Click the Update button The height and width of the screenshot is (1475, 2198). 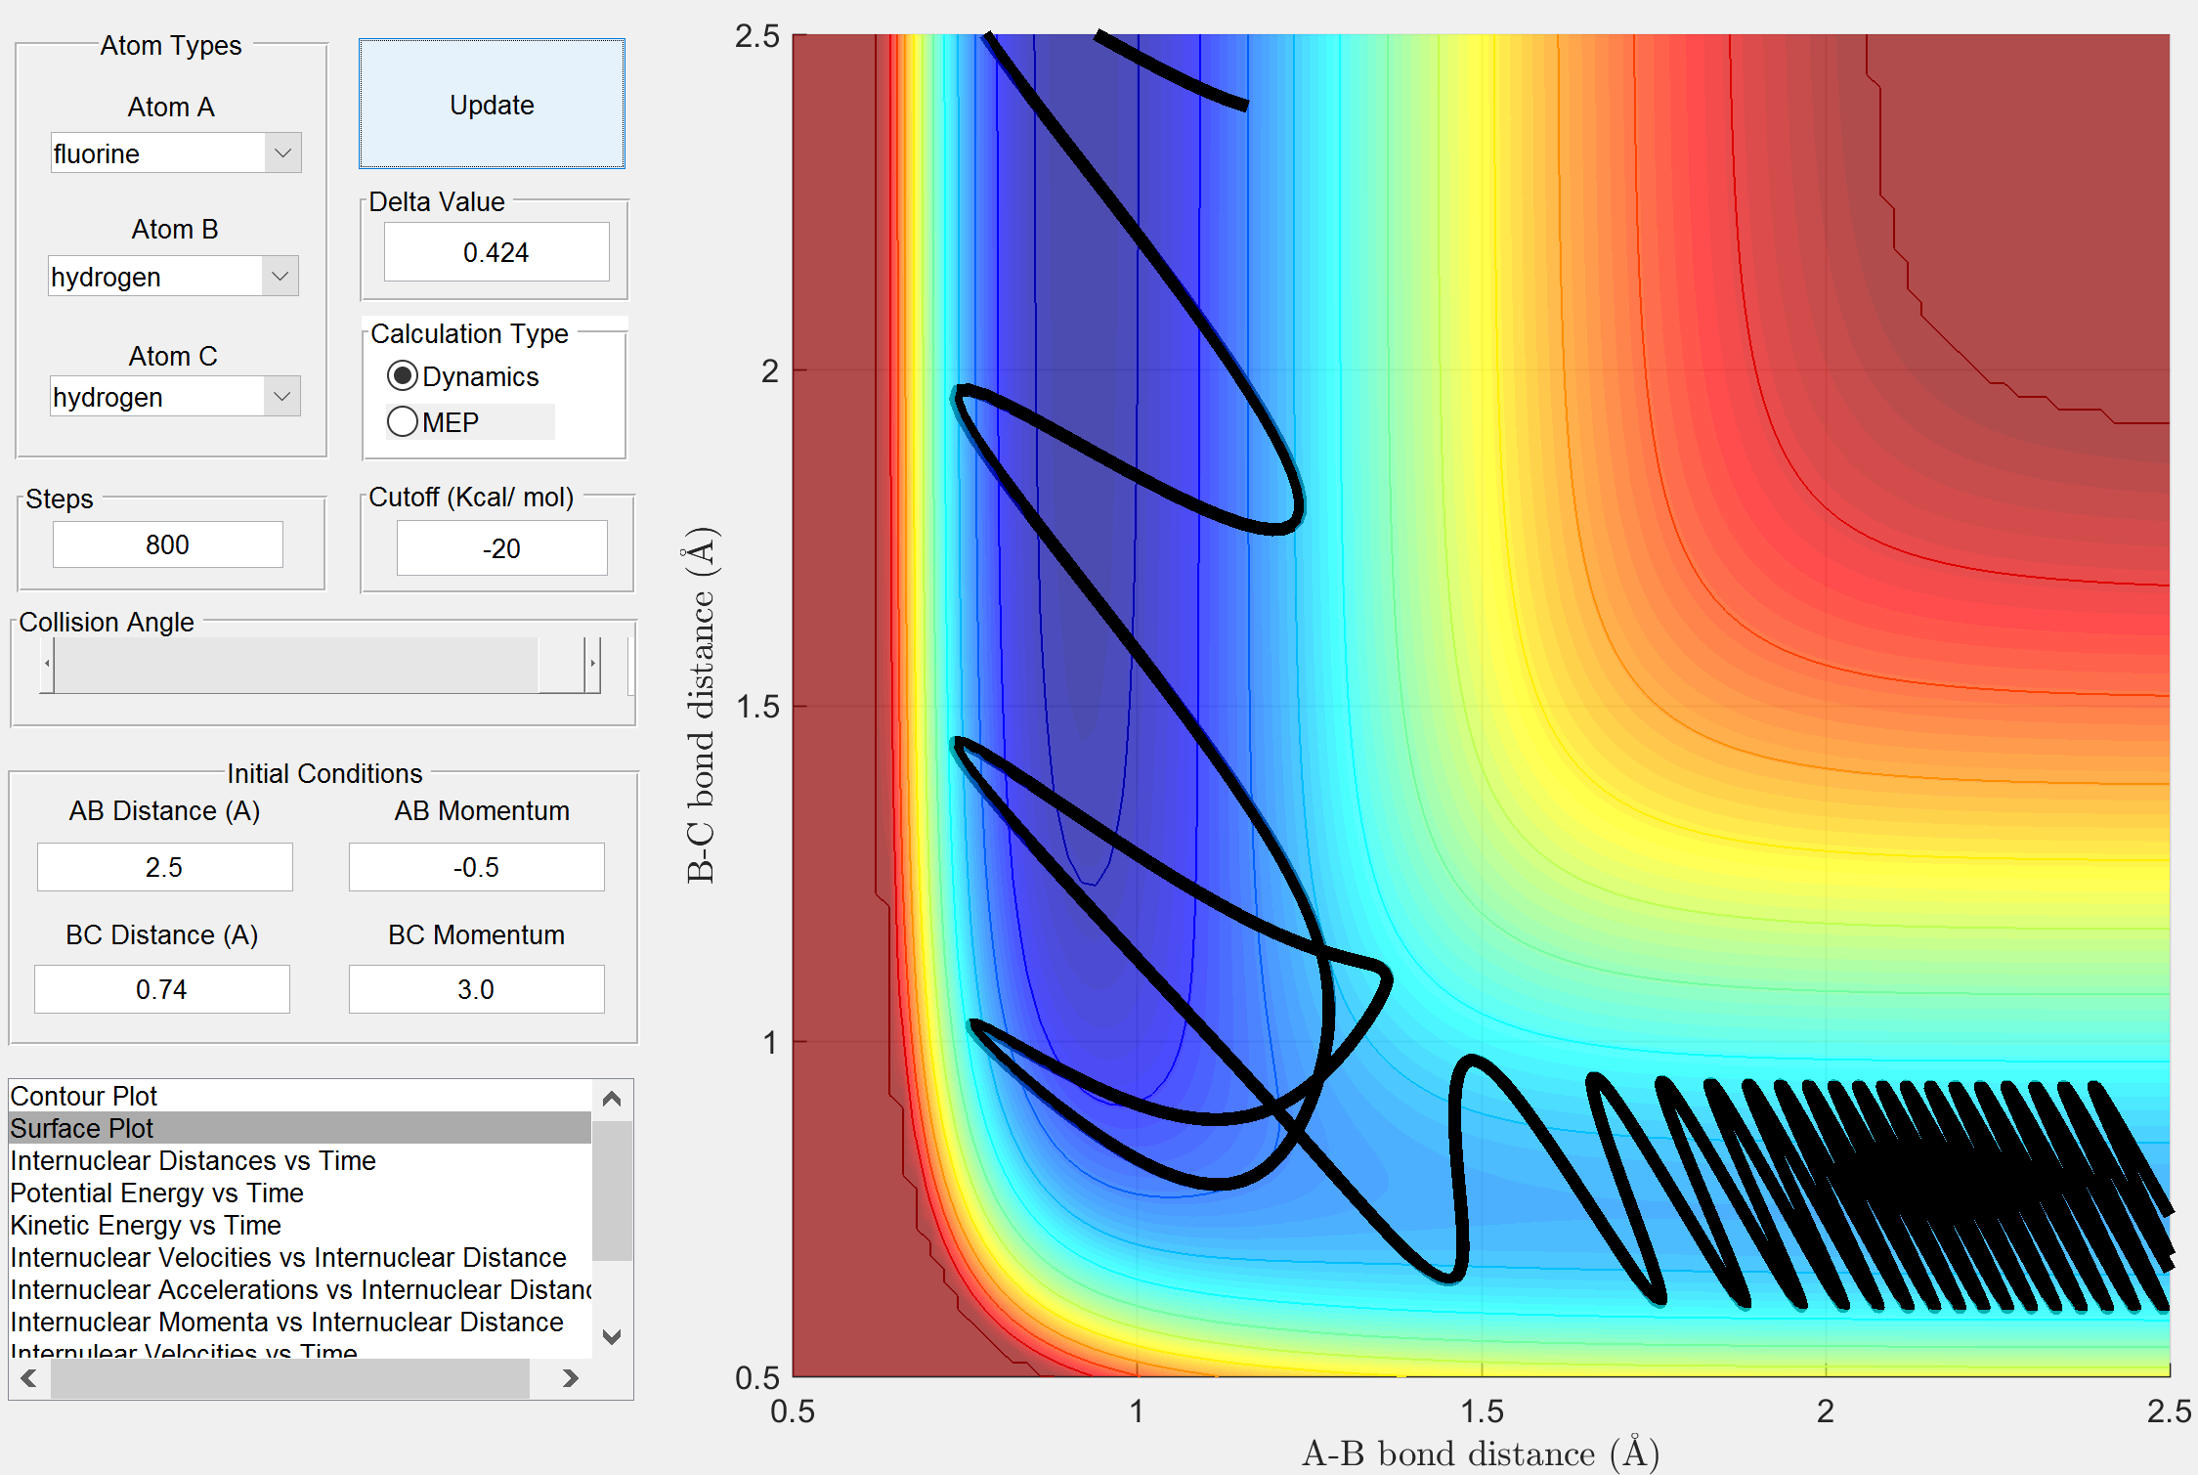(x=492, y=105)
